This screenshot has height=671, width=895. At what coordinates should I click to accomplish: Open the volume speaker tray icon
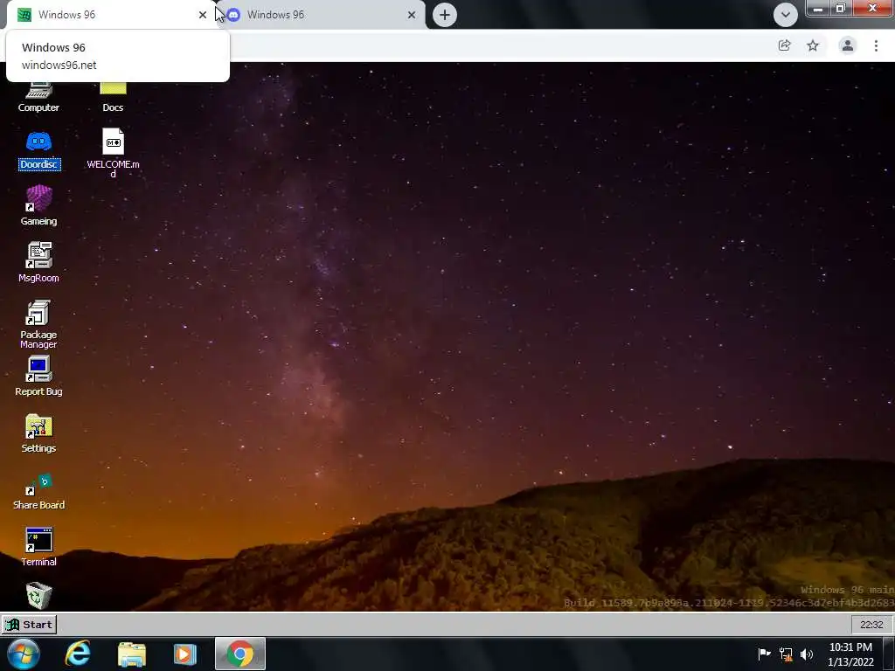807,654
